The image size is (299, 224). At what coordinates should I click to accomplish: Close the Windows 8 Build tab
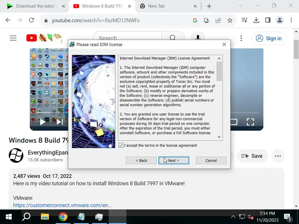[x=129, y=6]
